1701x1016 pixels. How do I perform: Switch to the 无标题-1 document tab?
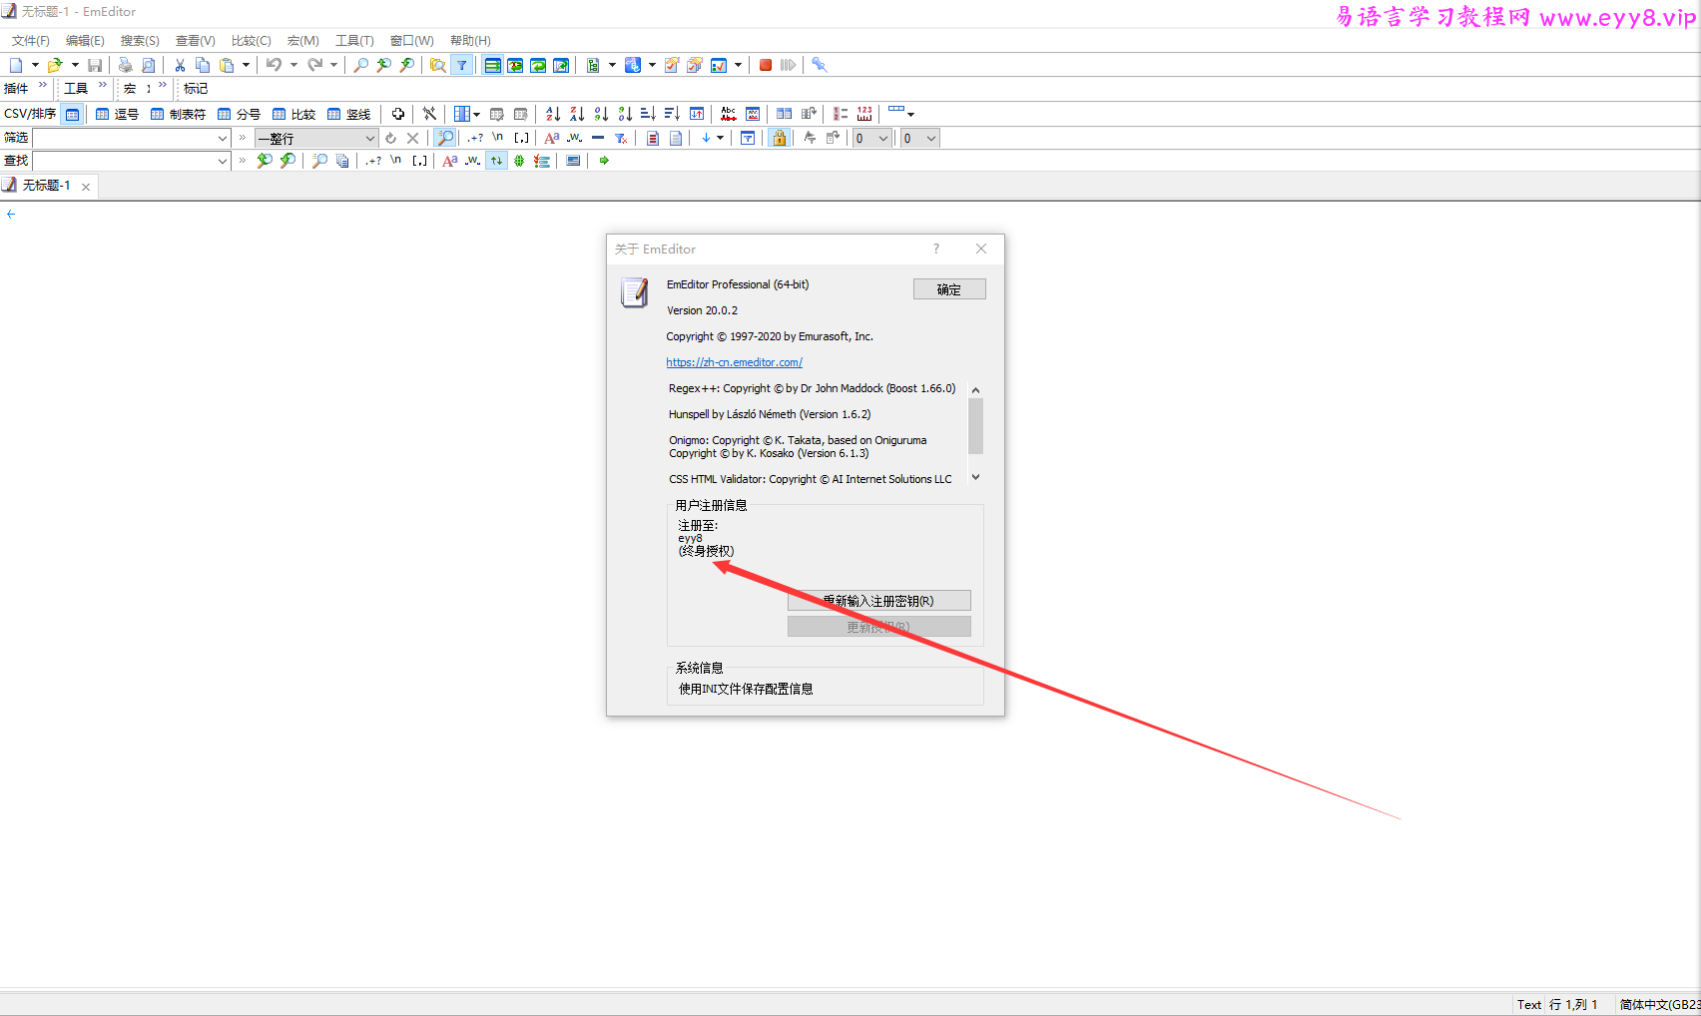tap(46, 186)
